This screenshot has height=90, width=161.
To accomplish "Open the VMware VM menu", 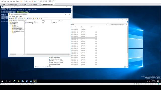I will coord(11,1).
